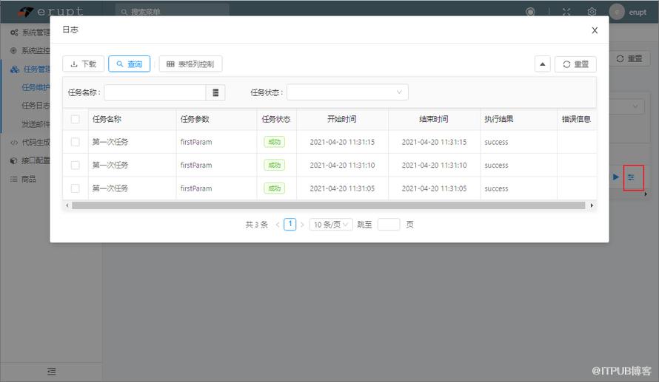Screen dimensions: 659x382
Task: Click the 任务状态 column header
Action: coord(276,119)
